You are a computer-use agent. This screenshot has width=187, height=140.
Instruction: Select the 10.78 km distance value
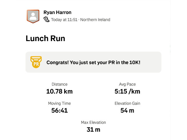(59, 91)
